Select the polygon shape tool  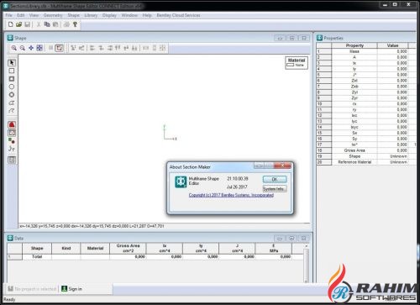(12, 103)
